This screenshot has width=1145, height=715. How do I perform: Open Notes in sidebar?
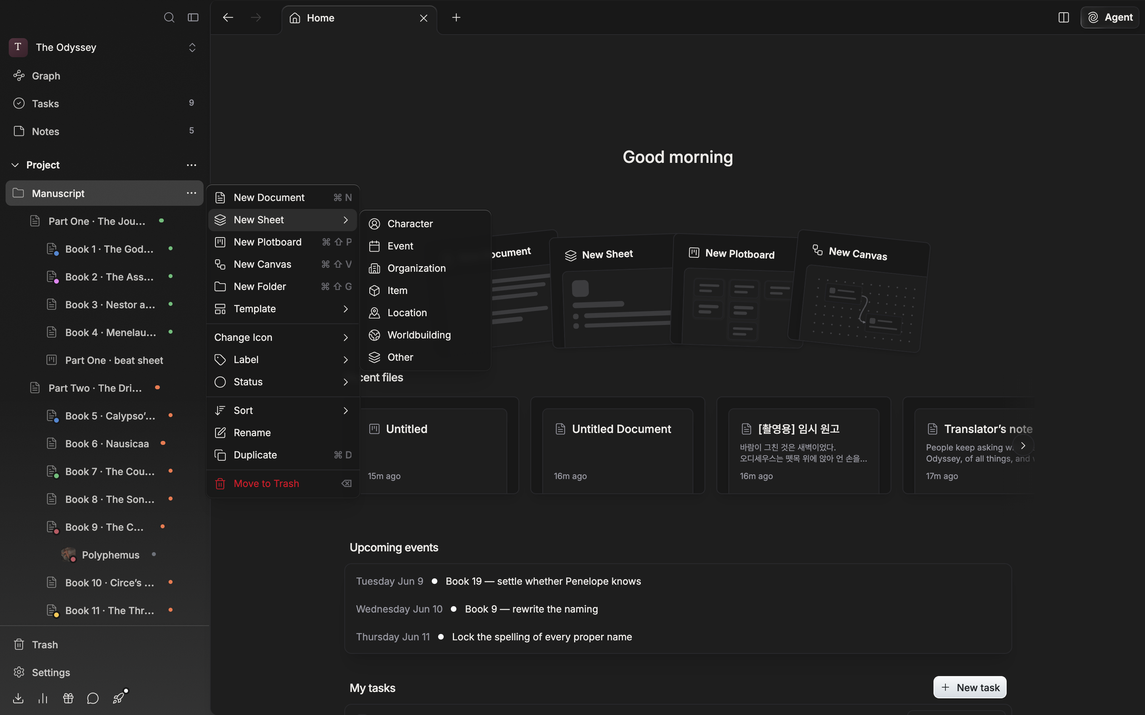tap(104, 131)
